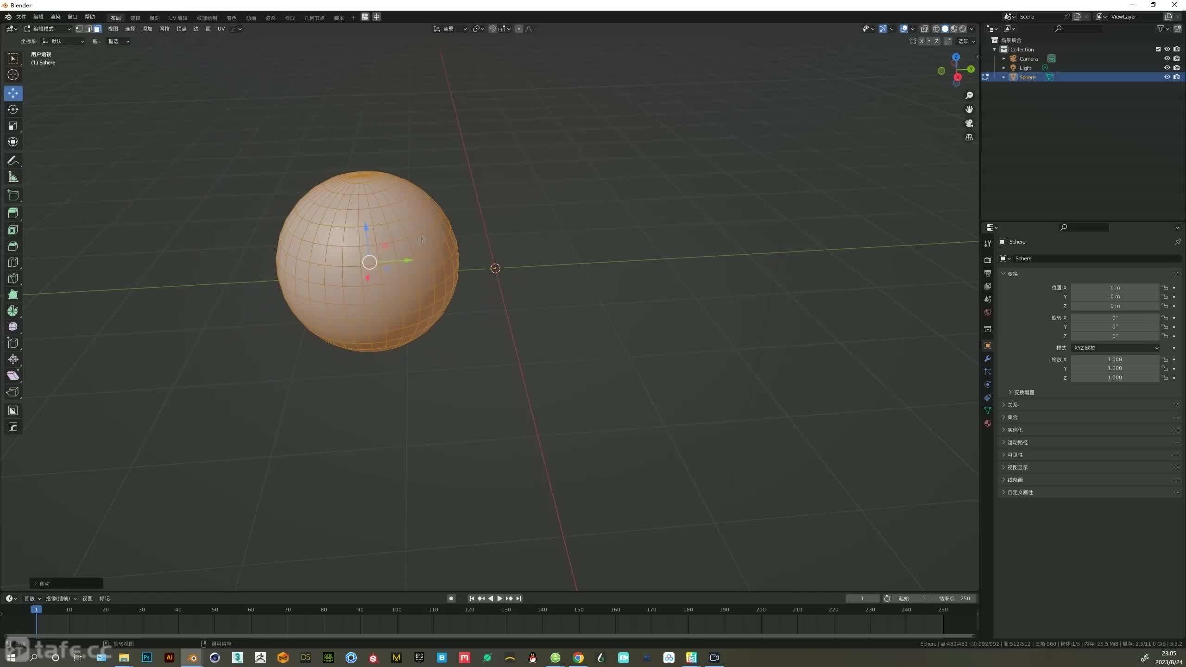
Task: Select the Inset Faces tool
Action: [13, 230]
